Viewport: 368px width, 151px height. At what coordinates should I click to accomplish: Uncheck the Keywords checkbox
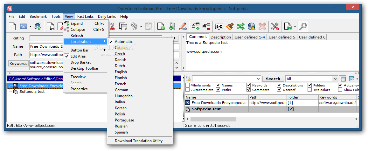click(x=248, y=85)
